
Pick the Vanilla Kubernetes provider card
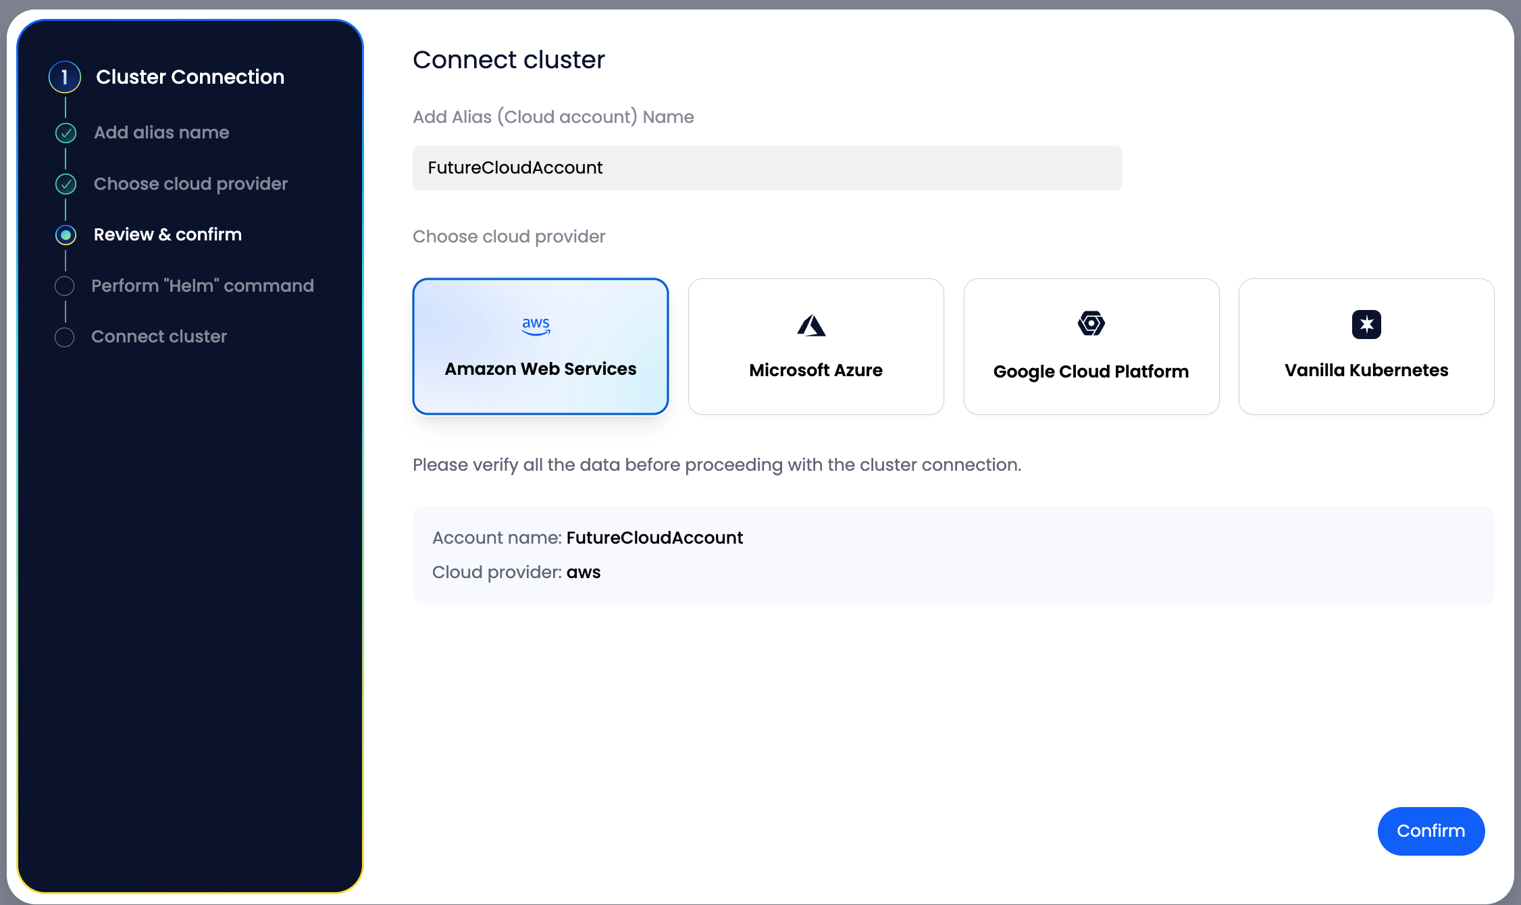click(1366, 346)
